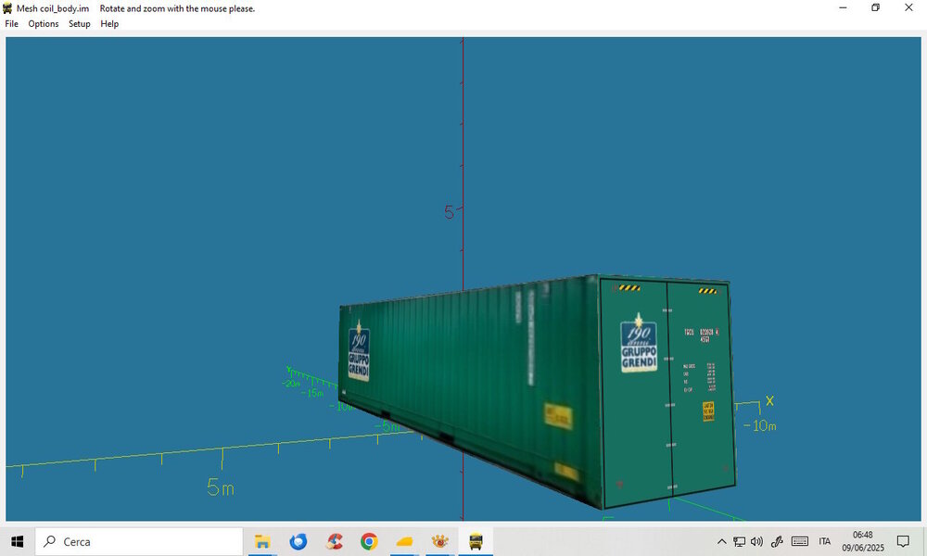Launch Thunderbird from the taskbar
Viewport: 927px width, 556px height.
click(x=298, y=541)
